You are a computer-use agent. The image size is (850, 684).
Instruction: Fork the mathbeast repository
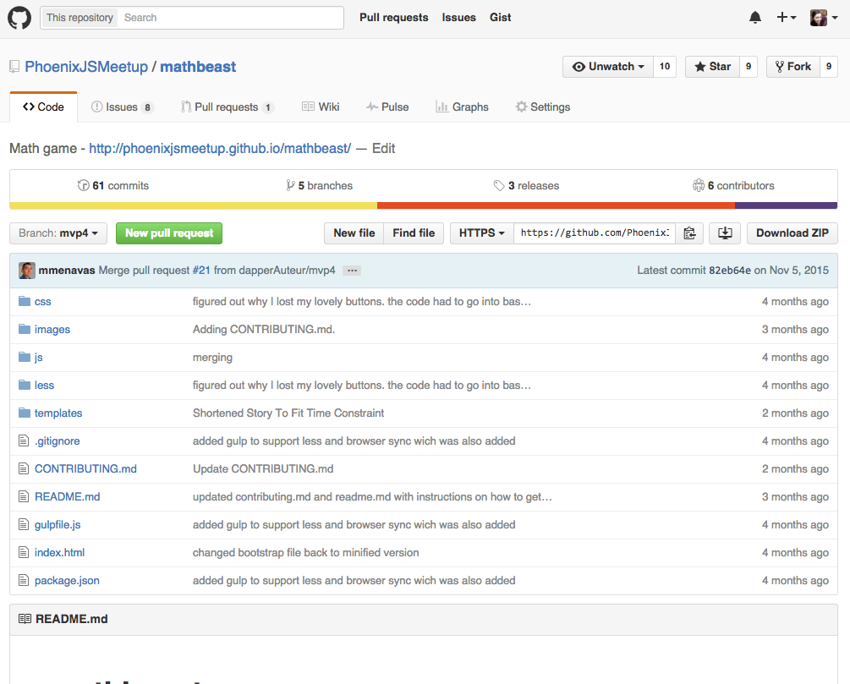pos(792,67)
